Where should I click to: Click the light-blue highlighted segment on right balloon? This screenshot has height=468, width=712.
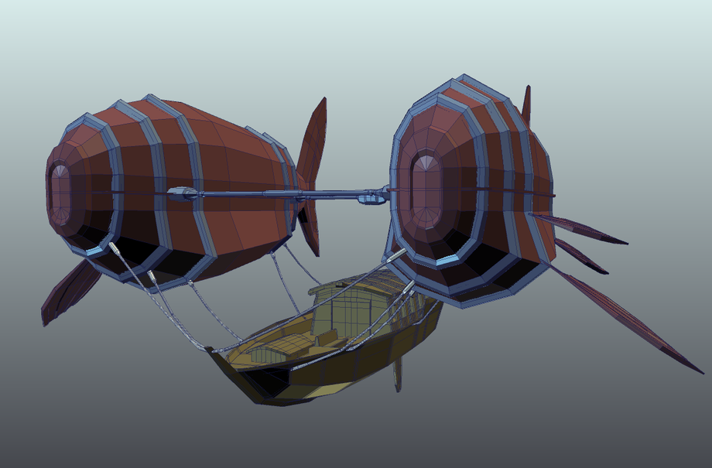(447, 261)
